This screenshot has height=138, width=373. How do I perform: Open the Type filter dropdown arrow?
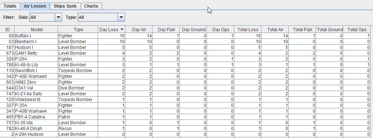(121, 17)
